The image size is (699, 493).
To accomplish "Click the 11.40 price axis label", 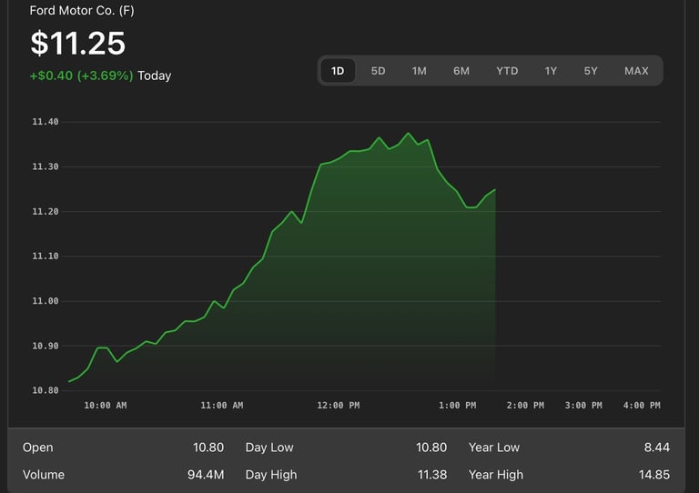I will coord(46,122).
